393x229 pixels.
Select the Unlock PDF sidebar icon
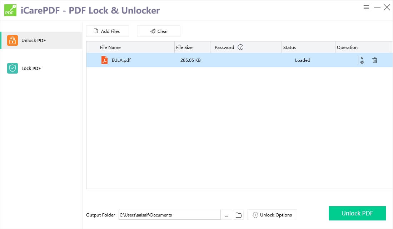click(13, 40)
